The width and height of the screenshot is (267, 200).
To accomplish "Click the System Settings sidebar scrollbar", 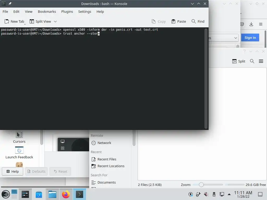I will tap(42, 137).
